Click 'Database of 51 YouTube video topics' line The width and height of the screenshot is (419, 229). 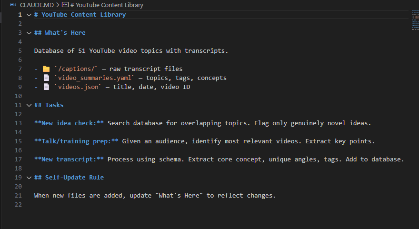coord(131,51)
